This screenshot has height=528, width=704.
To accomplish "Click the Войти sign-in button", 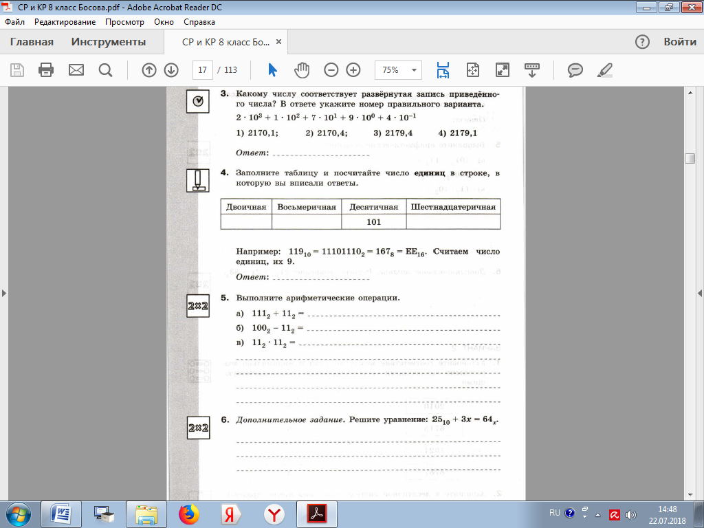I will 680,42.
